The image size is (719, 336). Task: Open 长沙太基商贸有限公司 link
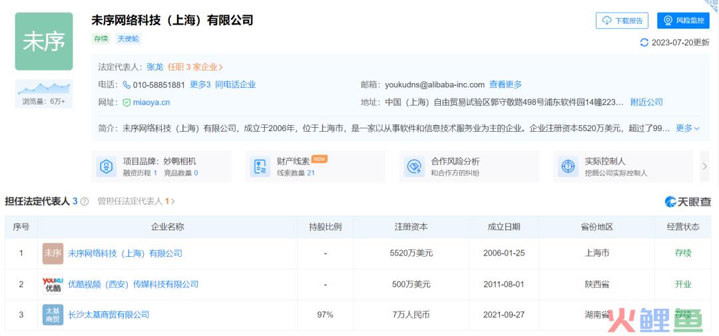click(x=109, y=315)
